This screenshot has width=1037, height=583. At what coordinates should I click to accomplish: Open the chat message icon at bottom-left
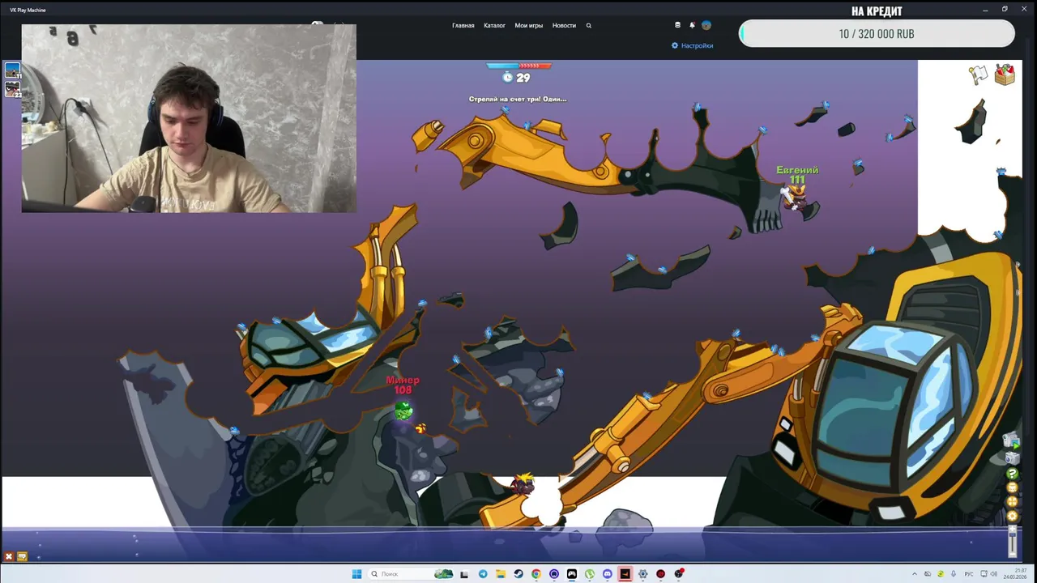click(x=22, y=556)
